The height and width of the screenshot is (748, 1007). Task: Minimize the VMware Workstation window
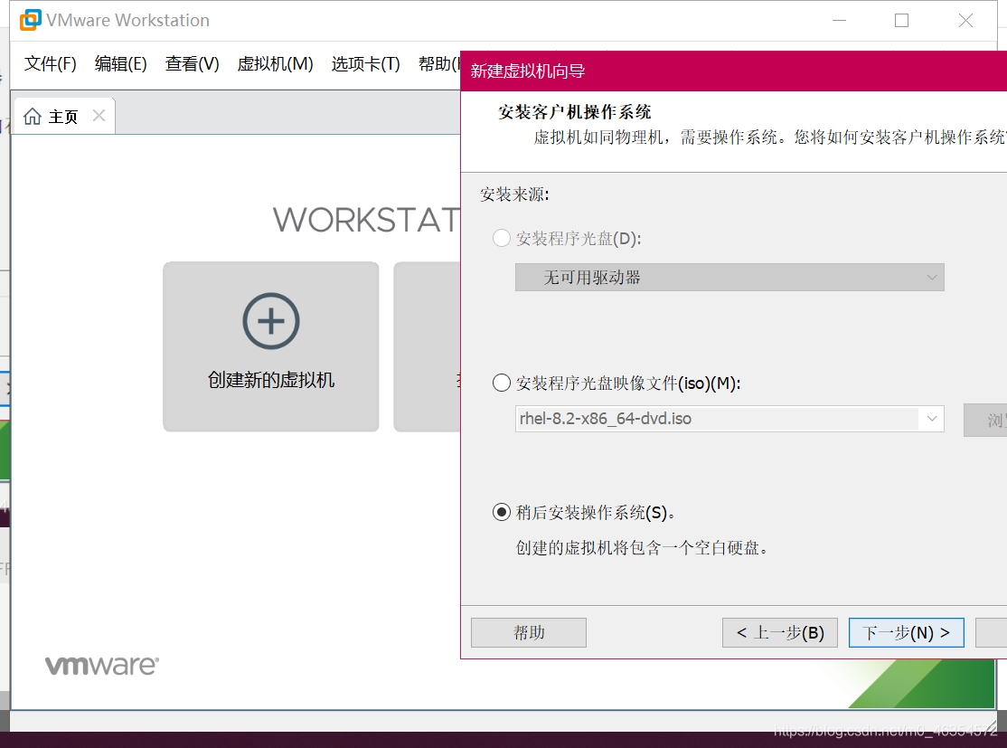(839, 21)
